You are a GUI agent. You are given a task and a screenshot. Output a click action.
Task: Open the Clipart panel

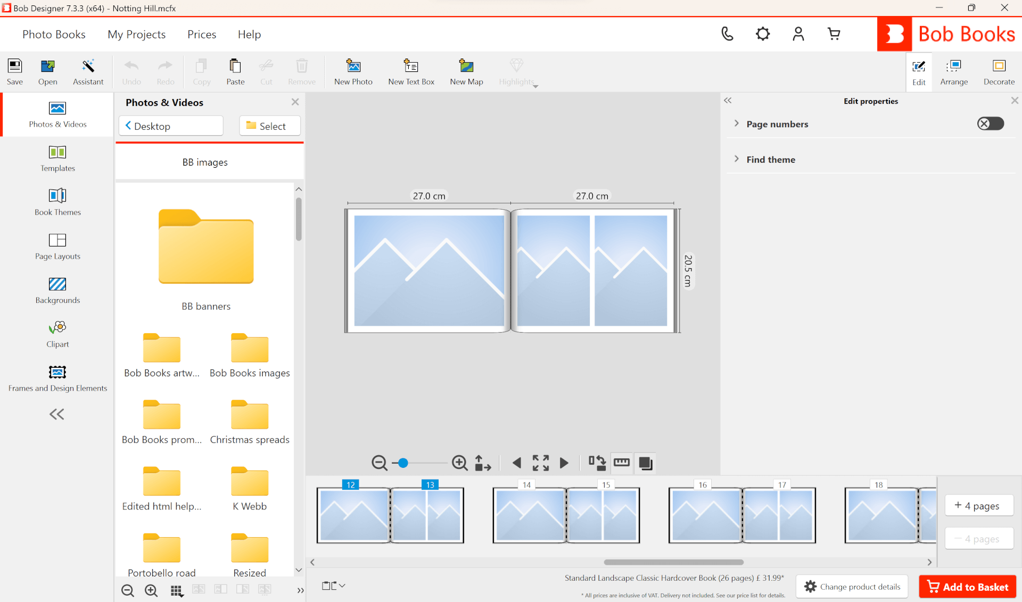coord(57,334)
